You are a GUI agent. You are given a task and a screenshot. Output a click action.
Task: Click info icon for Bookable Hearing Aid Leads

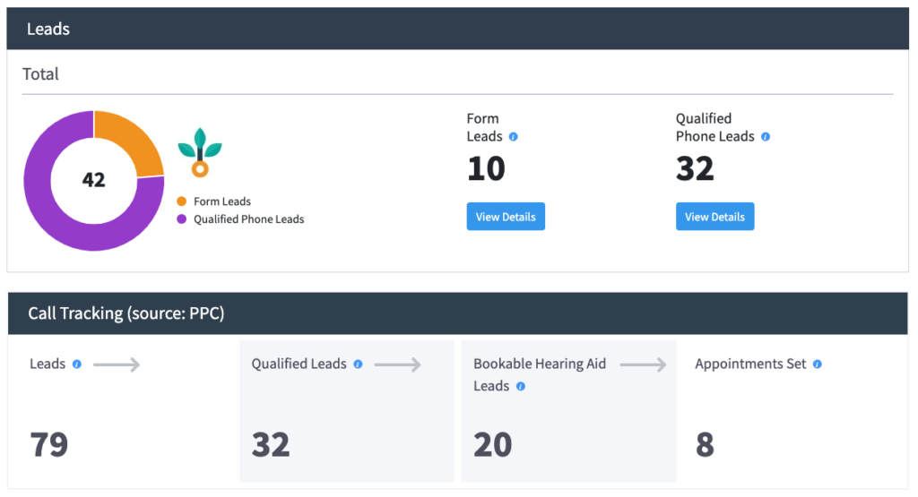click(521, 387)
